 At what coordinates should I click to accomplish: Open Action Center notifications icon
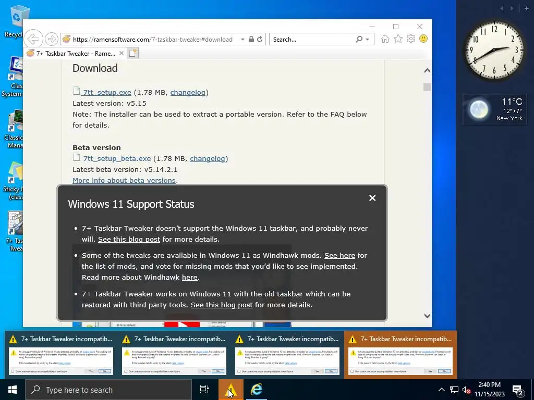[x=518, y=390]
